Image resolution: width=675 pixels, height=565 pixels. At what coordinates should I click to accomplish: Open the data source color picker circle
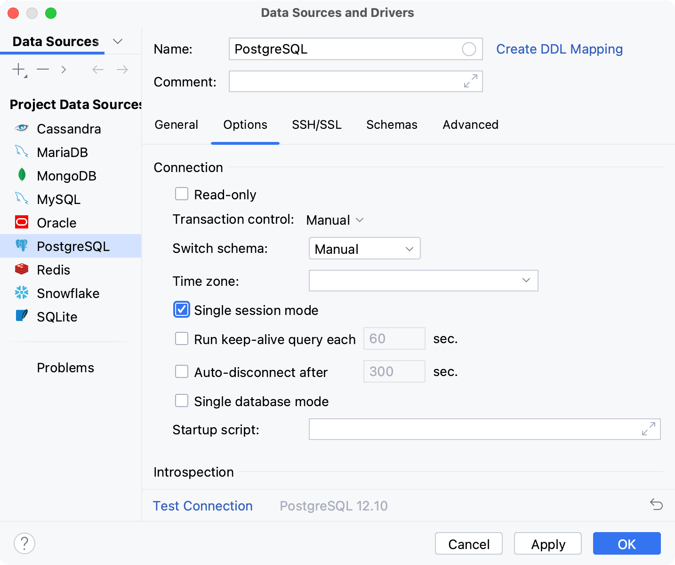coord(468,49)
